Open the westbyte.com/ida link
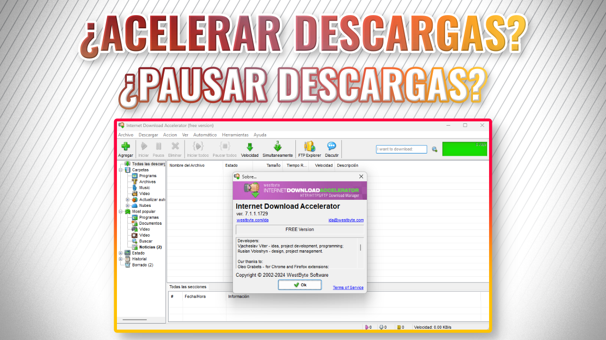606x340 pixels. pos(252,220)
